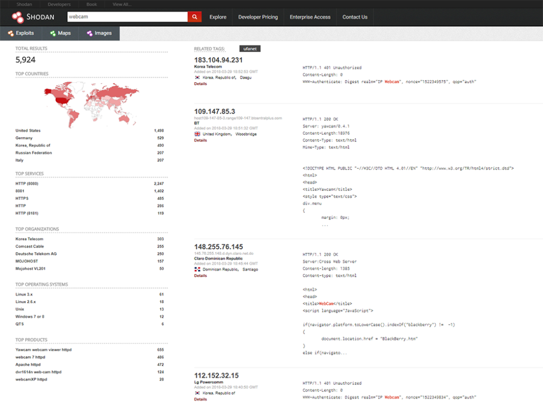Click the Shodan logo icon
This screenshot has width=543, height=415.
(17, 17)
